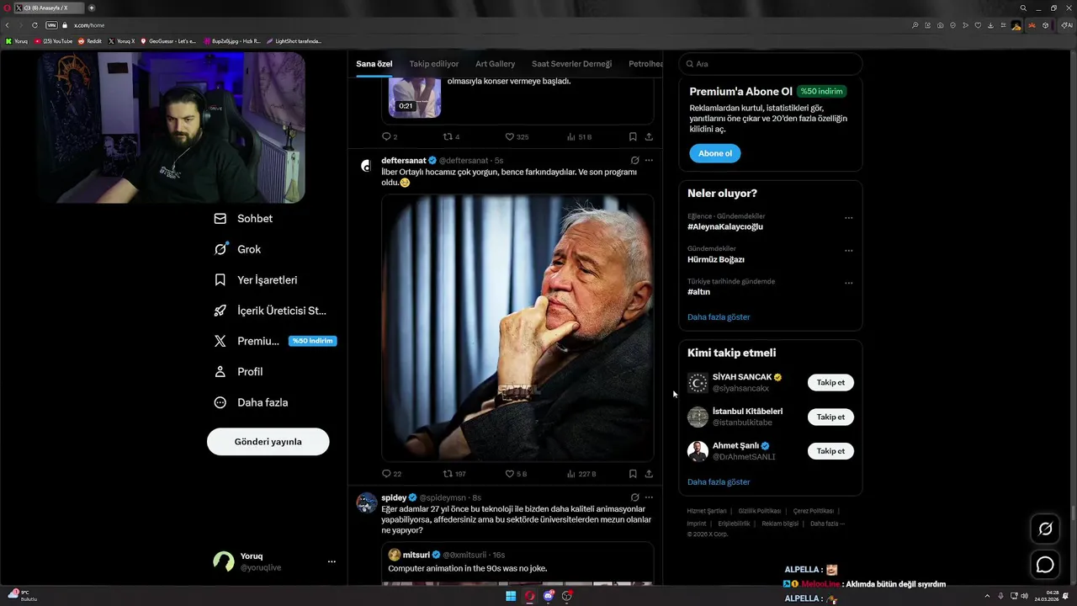
Task: Open the İlber Ortaylı photo
Action: (517, 327)
